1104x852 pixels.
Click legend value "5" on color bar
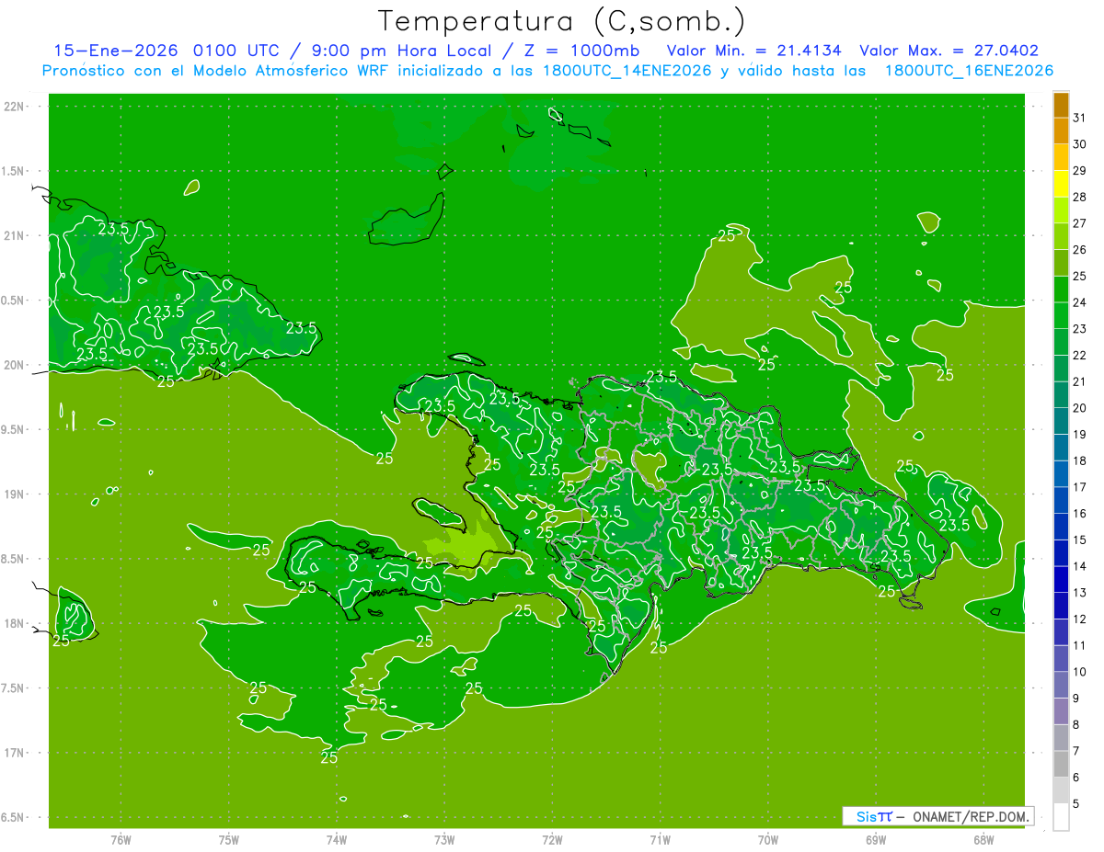(x=1076, y=804)
